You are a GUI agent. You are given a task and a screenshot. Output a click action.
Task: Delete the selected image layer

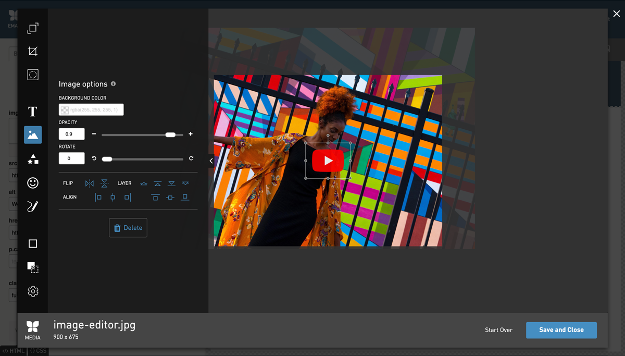pyautogui.click(x=128, y=228)
